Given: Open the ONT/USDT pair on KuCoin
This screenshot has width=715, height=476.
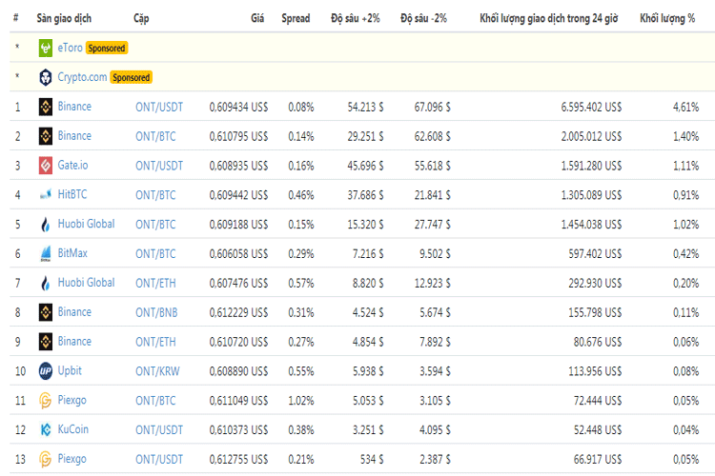Looking at the screenshot, I should tap(159, 429).
